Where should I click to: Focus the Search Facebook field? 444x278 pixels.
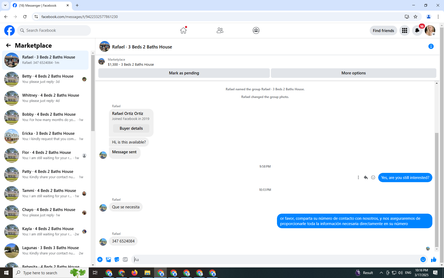(54, 30)
